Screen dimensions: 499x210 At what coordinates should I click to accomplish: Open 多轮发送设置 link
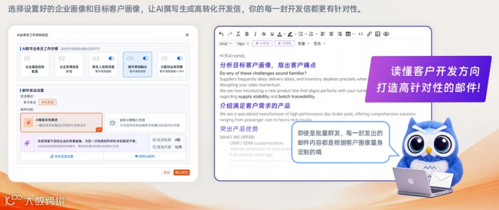(62, 156)
